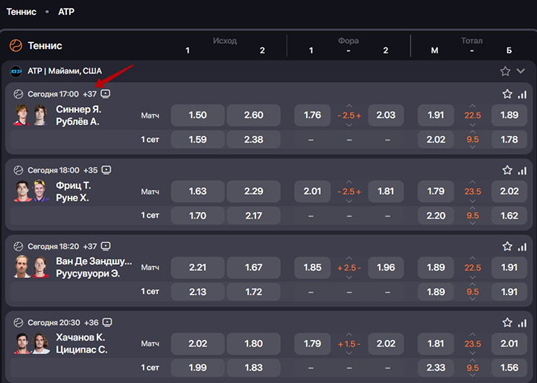This screenshot has width=537, height=383.
Task: Add ATP Miami tournament to favorites
Action: [x=506, y=71]
